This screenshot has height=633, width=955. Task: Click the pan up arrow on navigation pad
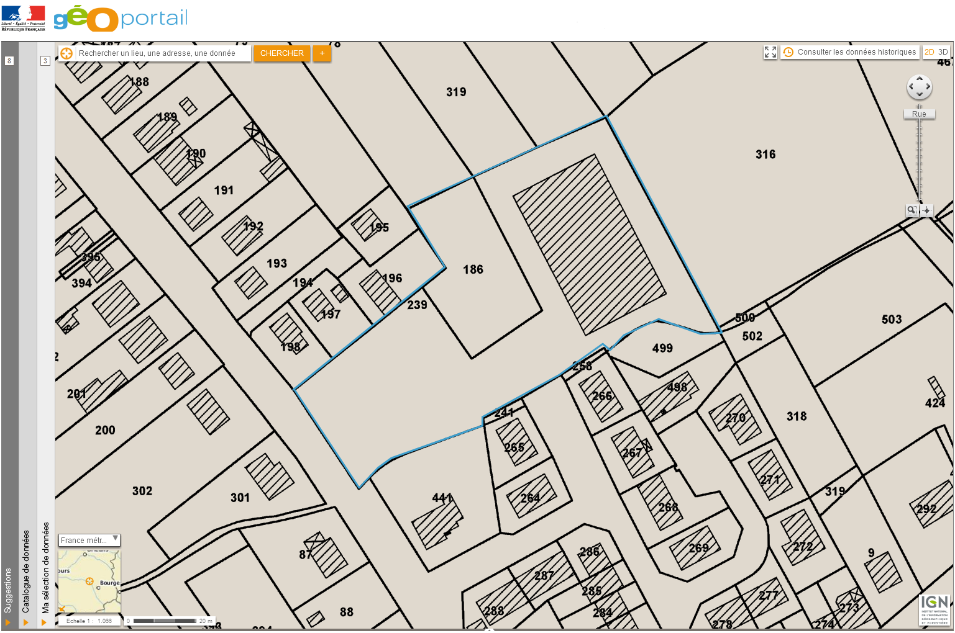[x=920, y=79]
